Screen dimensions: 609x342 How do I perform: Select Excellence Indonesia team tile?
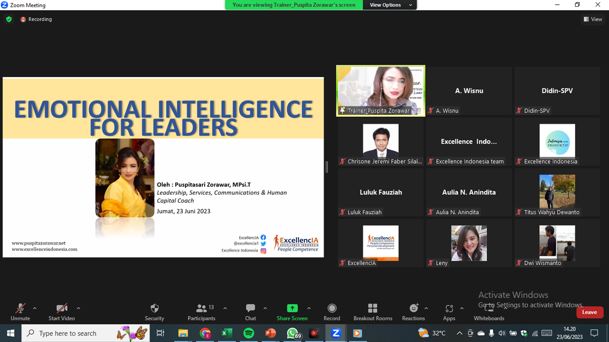469,142
